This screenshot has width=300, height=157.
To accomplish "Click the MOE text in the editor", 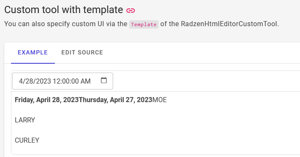I will (x=159, y=100).
